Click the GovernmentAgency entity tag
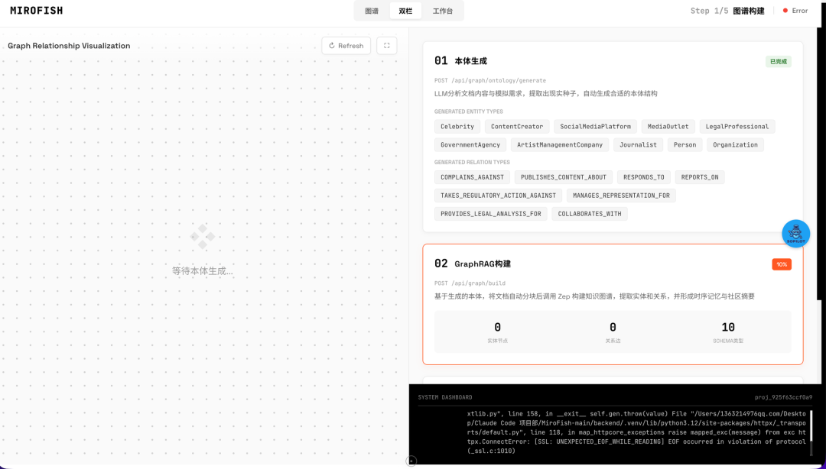Viewport: 826px width, 469px height. (470, 145)
